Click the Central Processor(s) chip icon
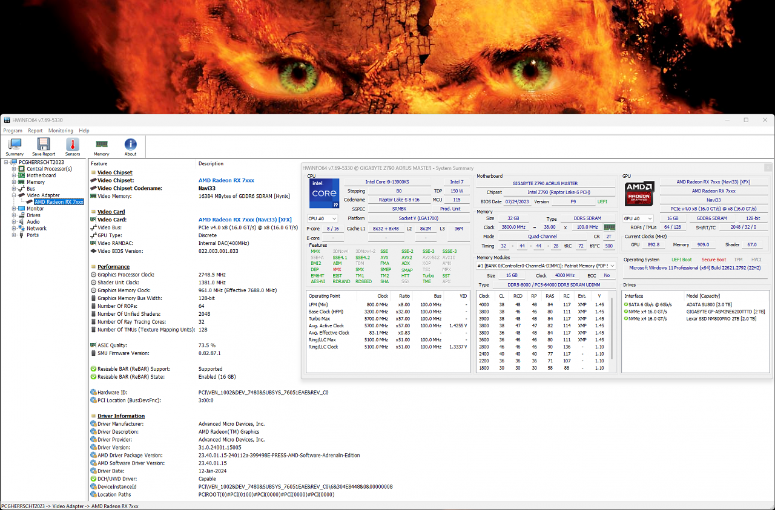This screenshot has height=510, width=775. 22,169
